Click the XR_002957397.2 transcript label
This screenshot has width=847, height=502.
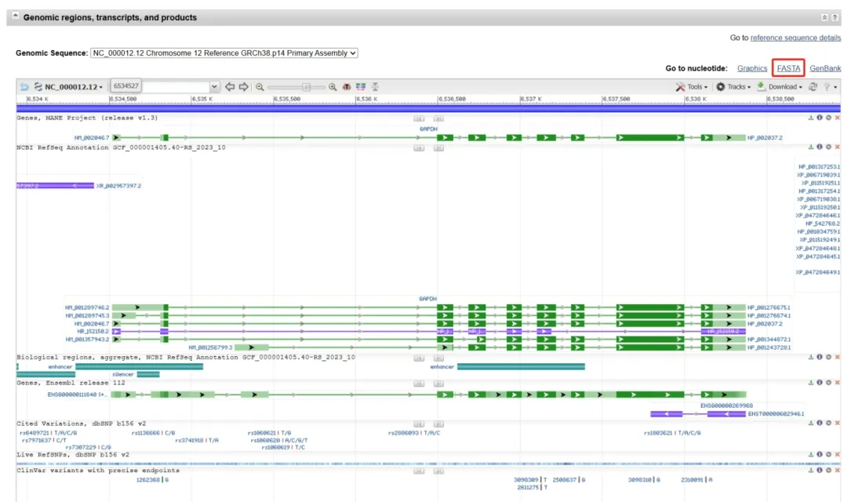coord(119,186)
